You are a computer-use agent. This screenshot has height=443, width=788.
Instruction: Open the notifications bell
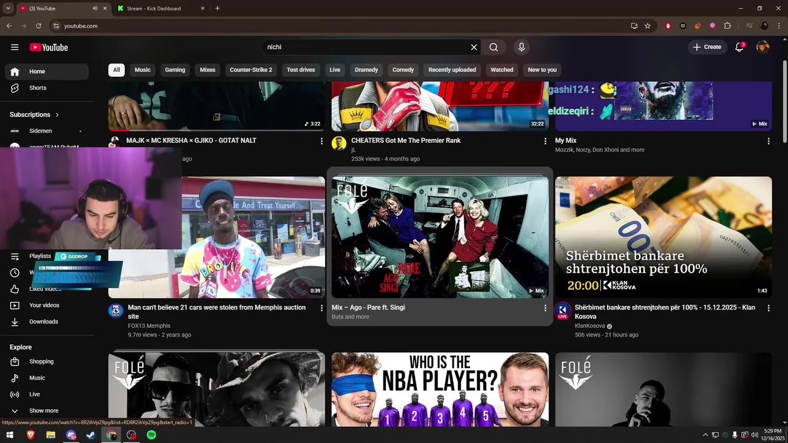click(740, 47)
